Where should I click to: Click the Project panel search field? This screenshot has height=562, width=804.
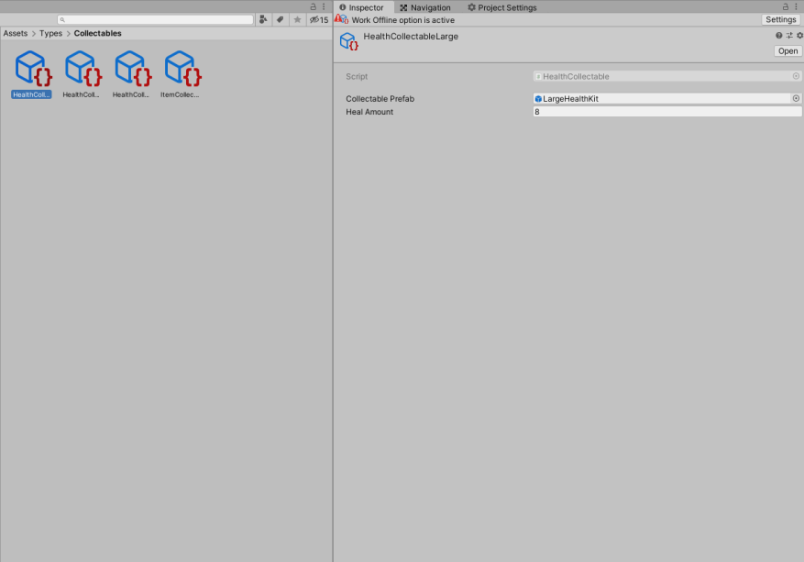[x=155, y=19]
